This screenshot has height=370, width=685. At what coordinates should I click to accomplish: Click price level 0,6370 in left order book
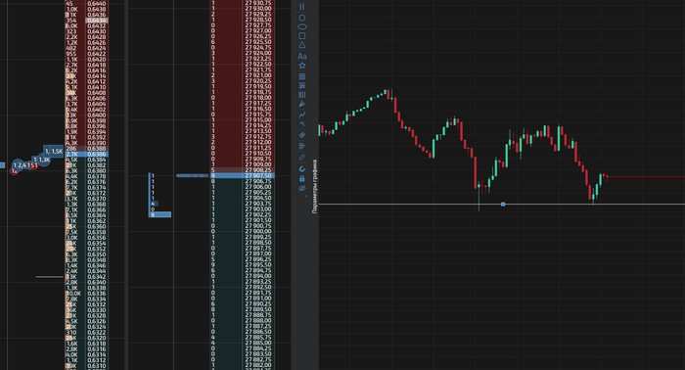[96, 199]
